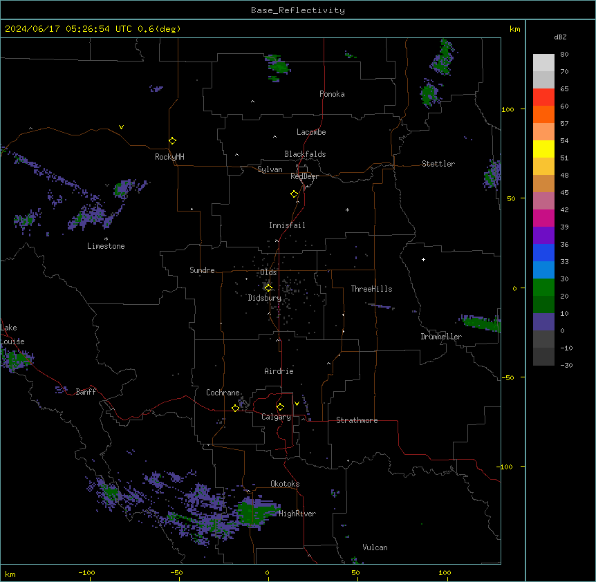Click the Lake Louise label
Viewport: 596px width, 582px height.
(x=12, y=335)
